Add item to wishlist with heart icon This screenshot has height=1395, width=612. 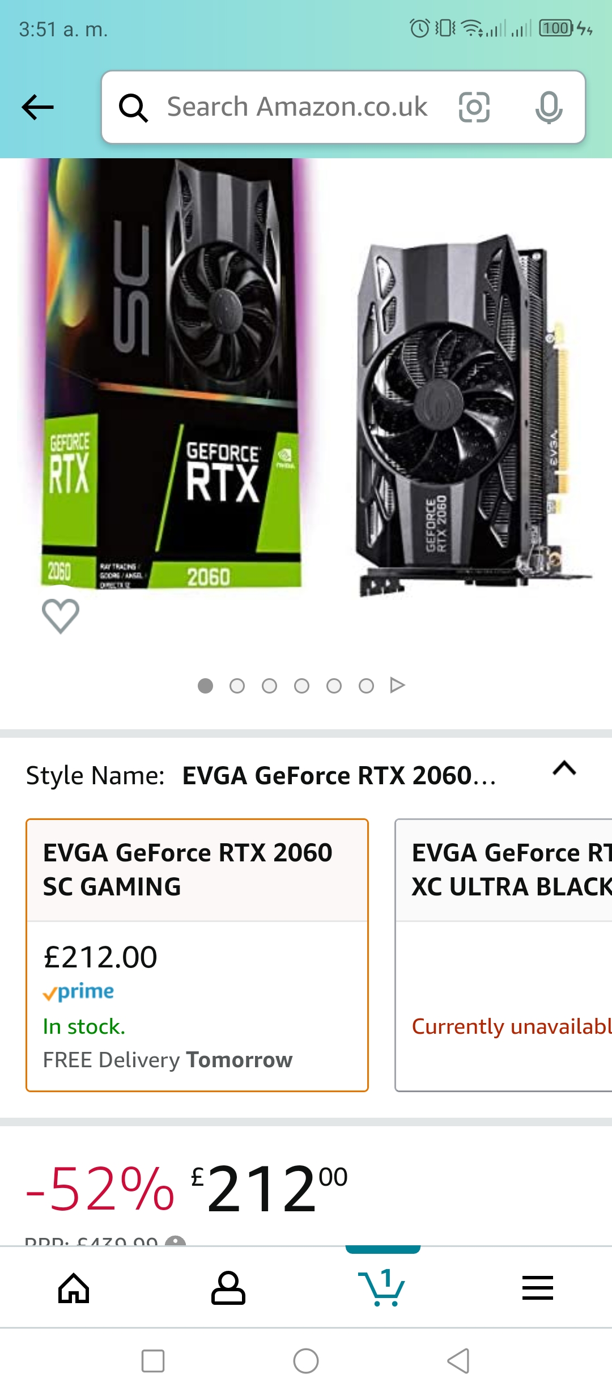61,616
